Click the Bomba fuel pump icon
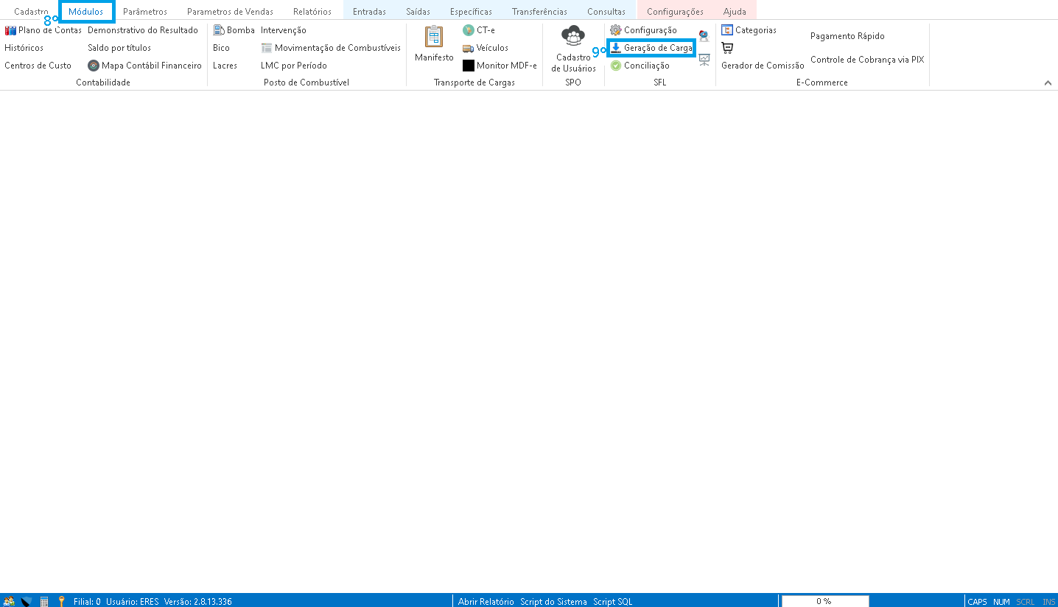The image size is (1058, 607). point(219,30)
